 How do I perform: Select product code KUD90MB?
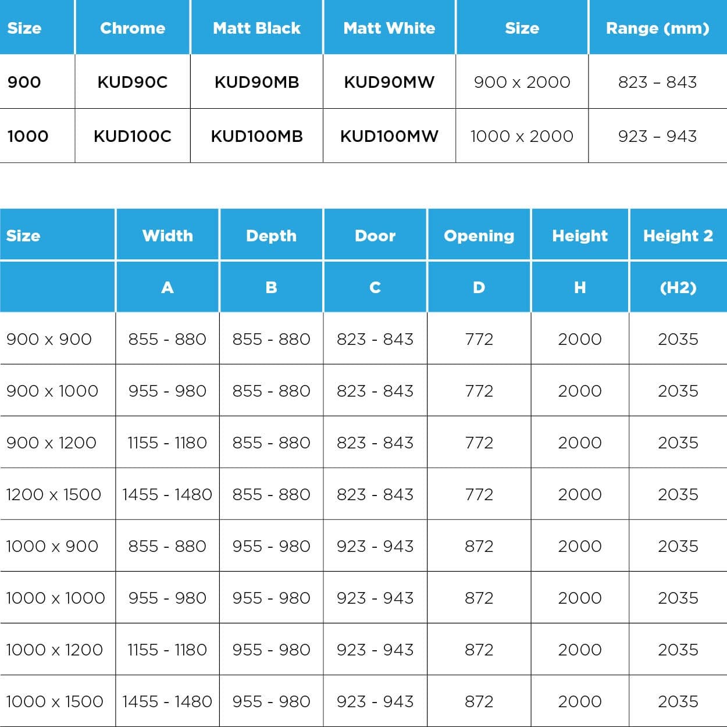[256, 82]
